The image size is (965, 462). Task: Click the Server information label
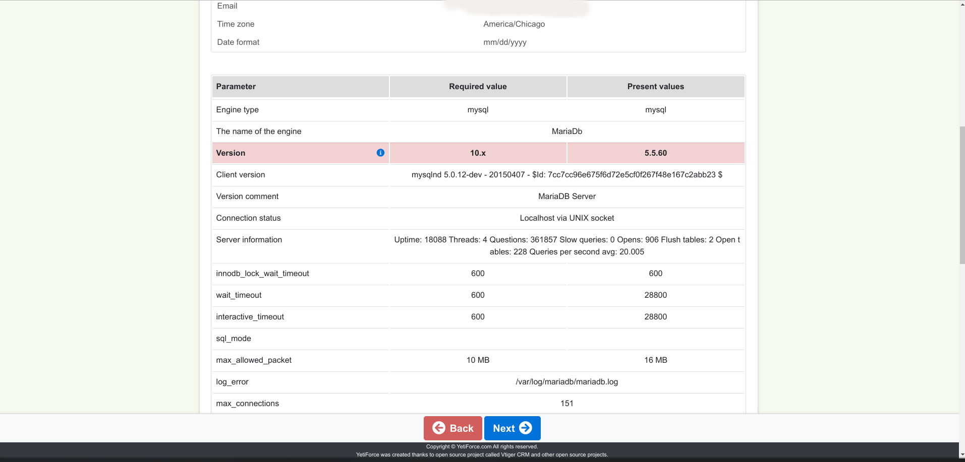[x=249, y=240]
